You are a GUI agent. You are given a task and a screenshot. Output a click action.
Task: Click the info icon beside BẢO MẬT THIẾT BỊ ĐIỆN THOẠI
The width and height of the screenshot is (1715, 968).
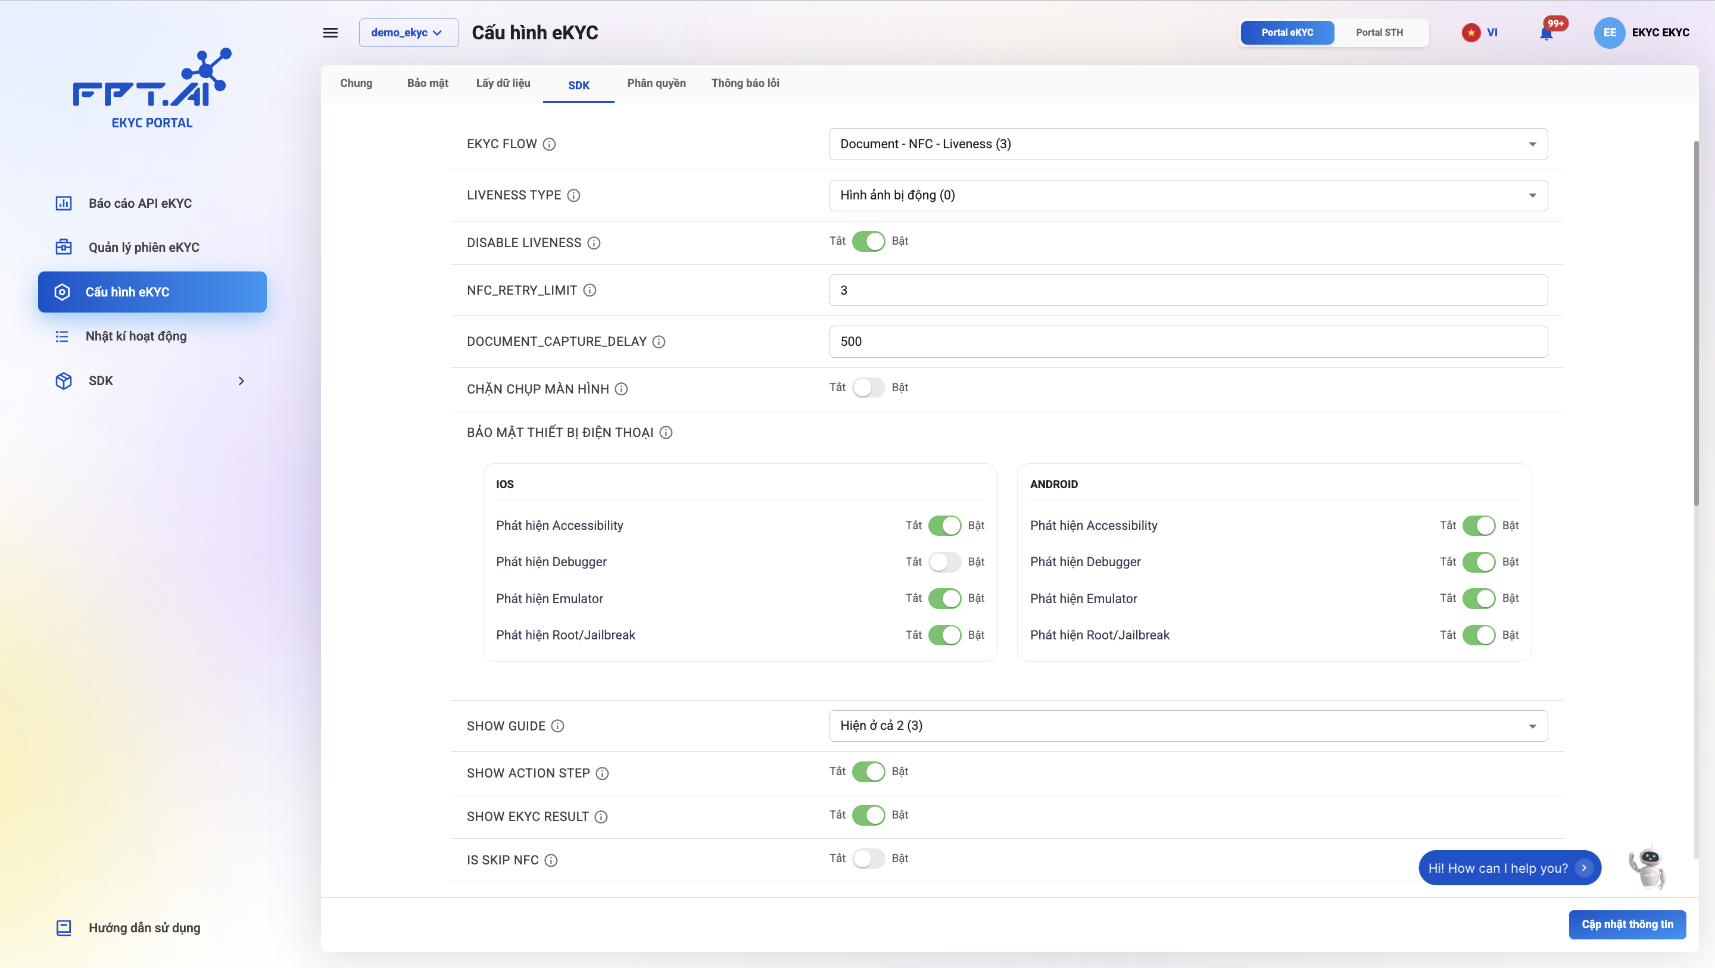[666, 433]
